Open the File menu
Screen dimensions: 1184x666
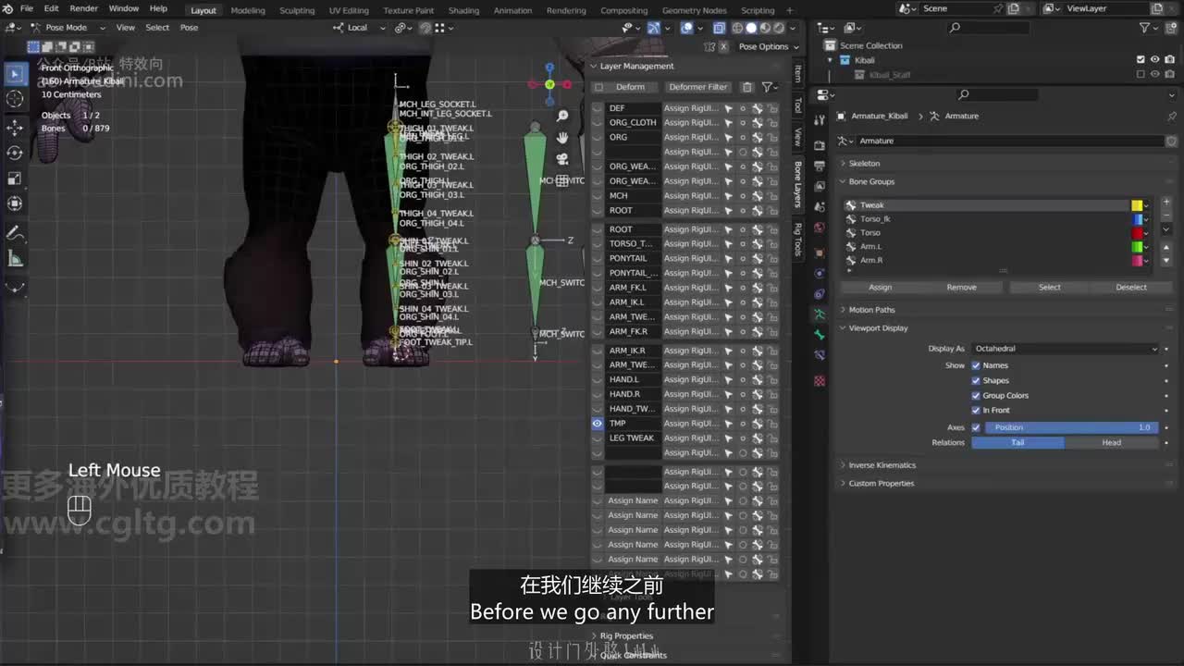27,8
